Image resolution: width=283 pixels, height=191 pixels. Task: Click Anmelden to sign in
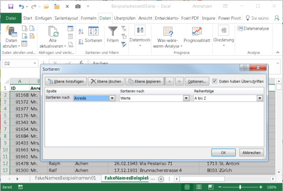[202, 6]
